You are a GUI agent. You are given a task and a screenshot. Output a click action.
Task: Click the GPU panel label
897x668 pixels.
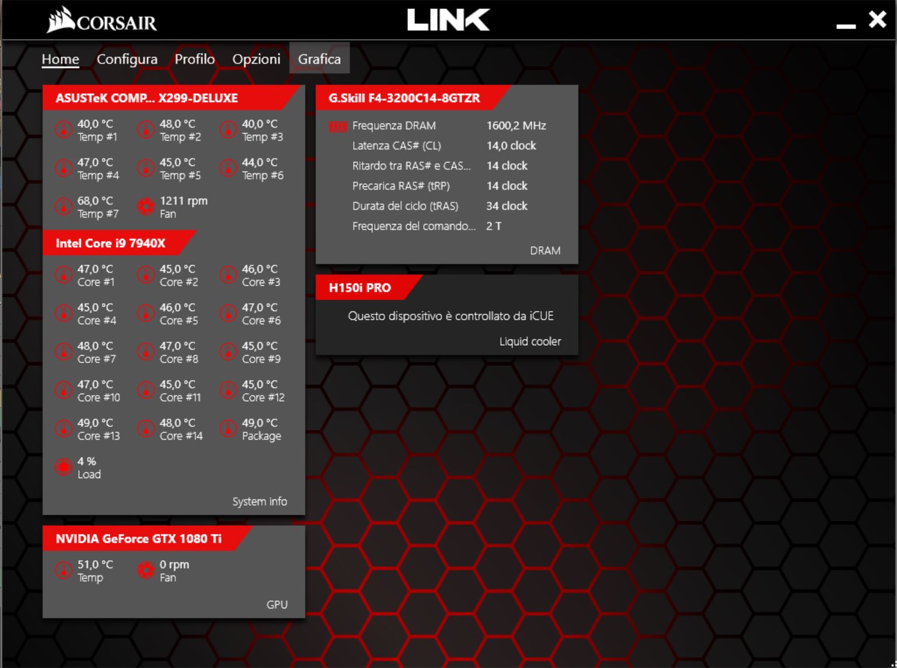tap(277, 604)
